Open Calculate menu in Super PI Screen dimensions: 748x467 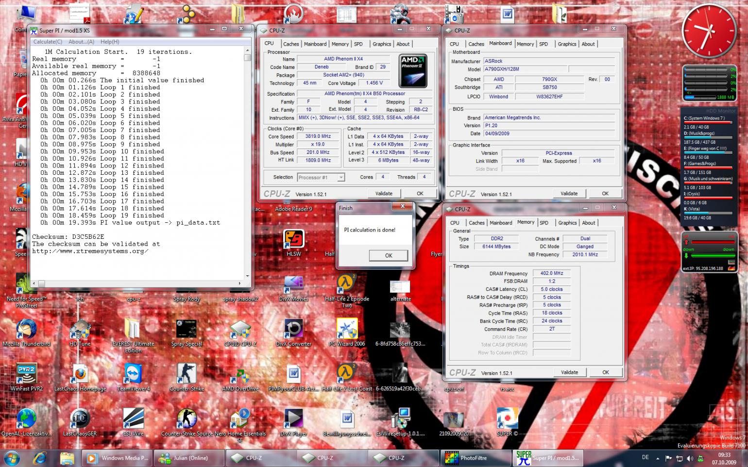click(x=47, y=42)
